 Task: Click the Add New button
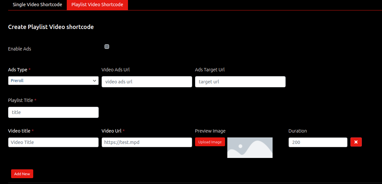click(x=22, y=174)
